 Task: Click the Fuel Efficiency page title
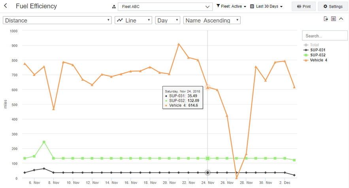(x=36, y=6)
